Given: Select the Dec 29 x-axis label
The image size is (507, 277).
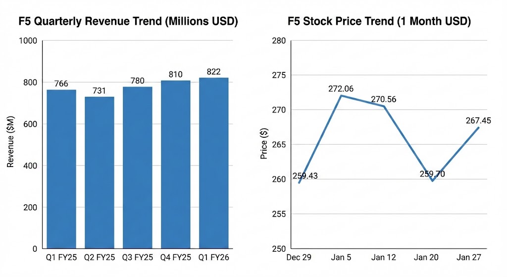Looking at the screenshot, I should [x=299, y=258].
